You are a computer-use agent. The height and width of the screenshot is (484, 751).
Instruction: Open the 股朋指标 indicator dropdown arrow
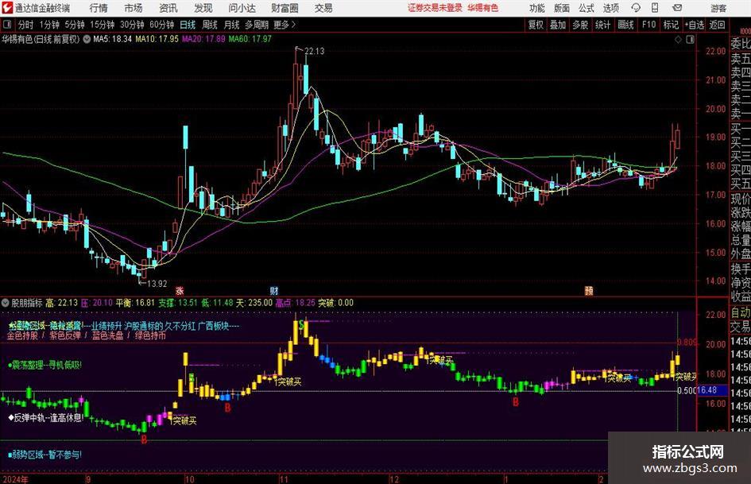pos(6,302)
